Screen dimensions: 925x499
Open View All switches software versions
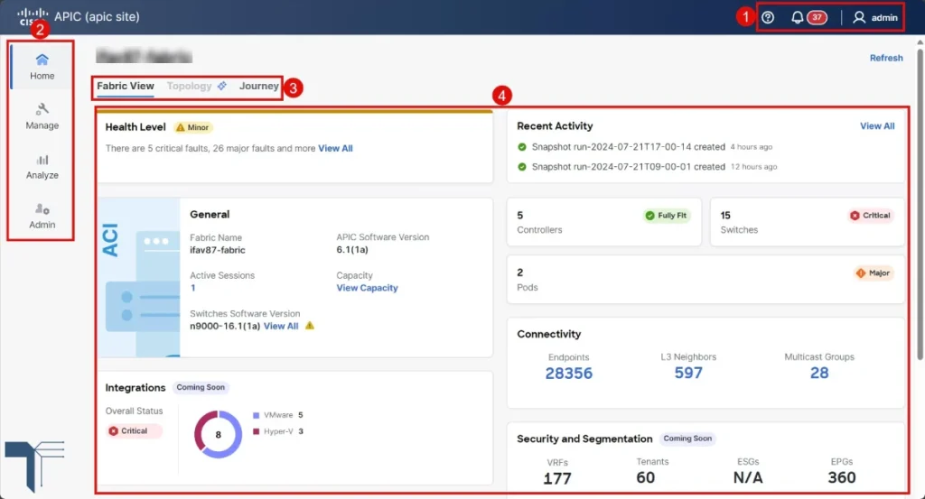click(281, 326)
